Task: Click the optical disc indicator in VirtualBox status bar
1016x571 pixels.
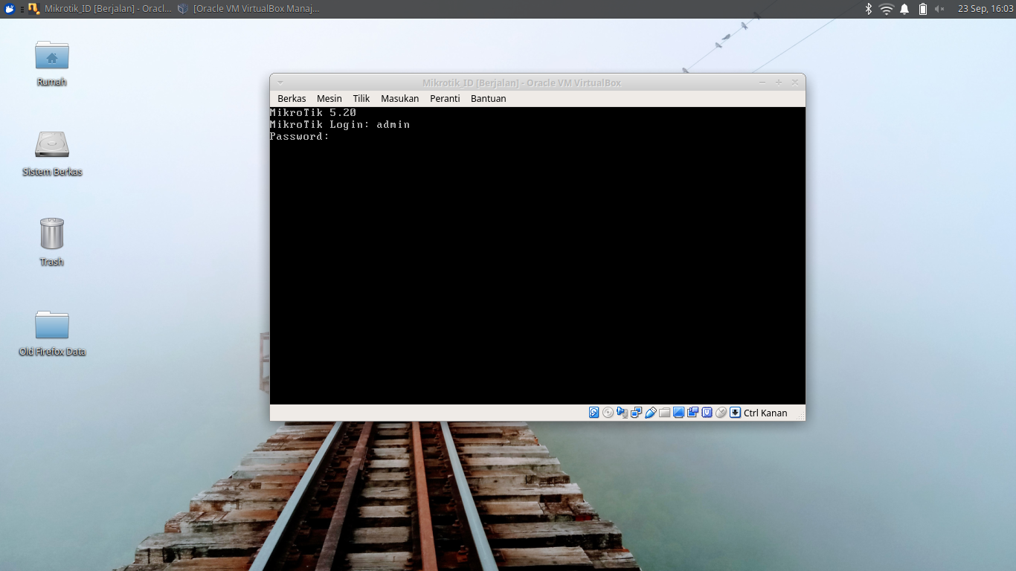Action: [x=608, y=413]
